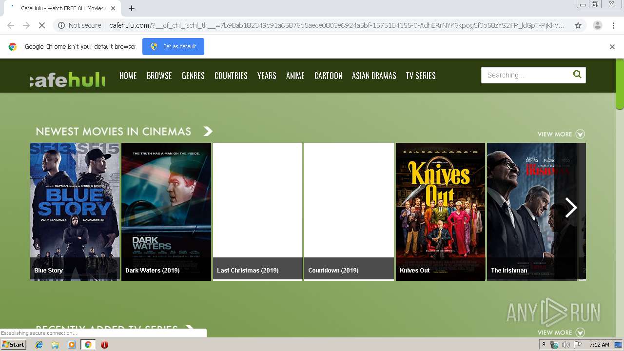Image resolution: width=624 pixels, height=351 pixels.
Task: Open the TV SERIES section
Action: click(421, 76)
